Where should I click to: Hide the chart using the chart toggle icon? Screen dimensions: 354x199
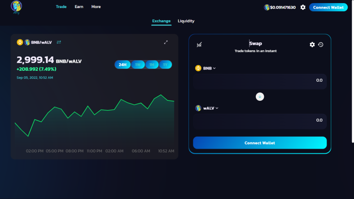(199, 44)
